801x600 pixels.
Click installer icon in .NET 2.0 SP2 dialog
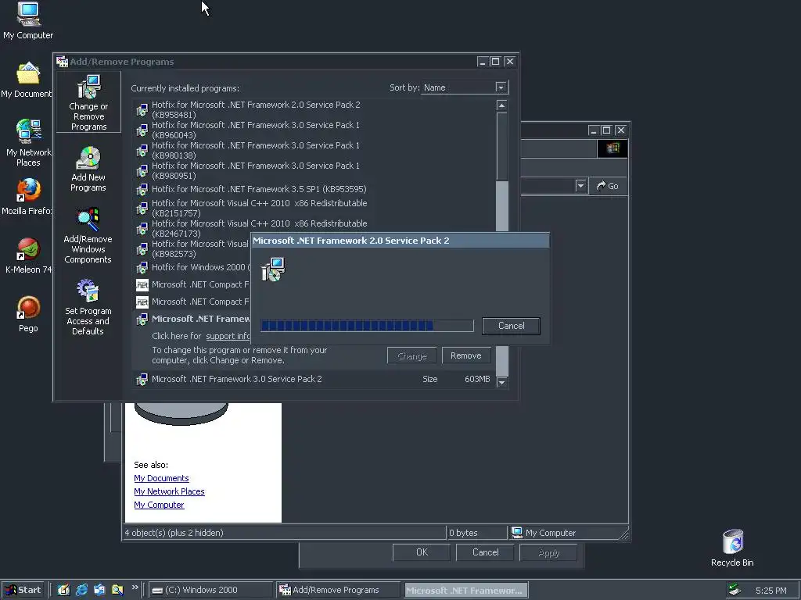pos(273,270)
